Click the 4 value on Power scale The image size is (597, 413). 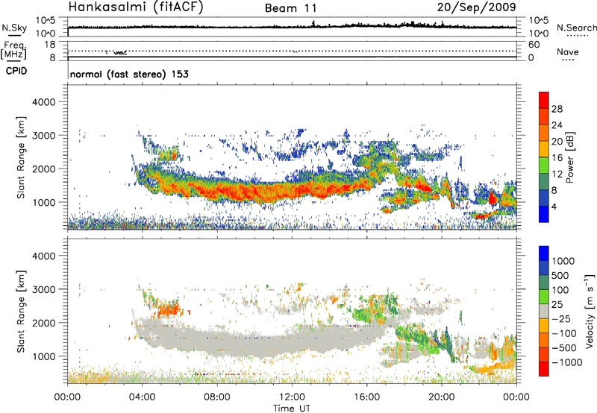(x=554, y=206)
